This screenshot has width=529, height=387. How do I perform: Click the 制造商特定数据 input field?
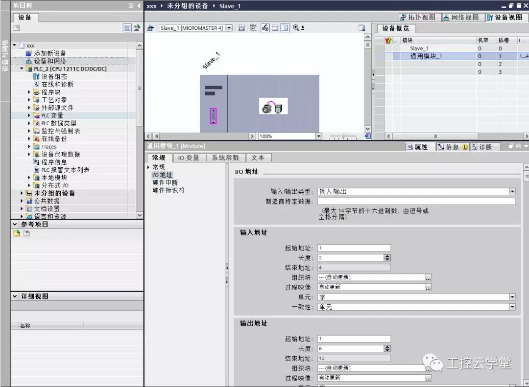(x=416, y=202)
